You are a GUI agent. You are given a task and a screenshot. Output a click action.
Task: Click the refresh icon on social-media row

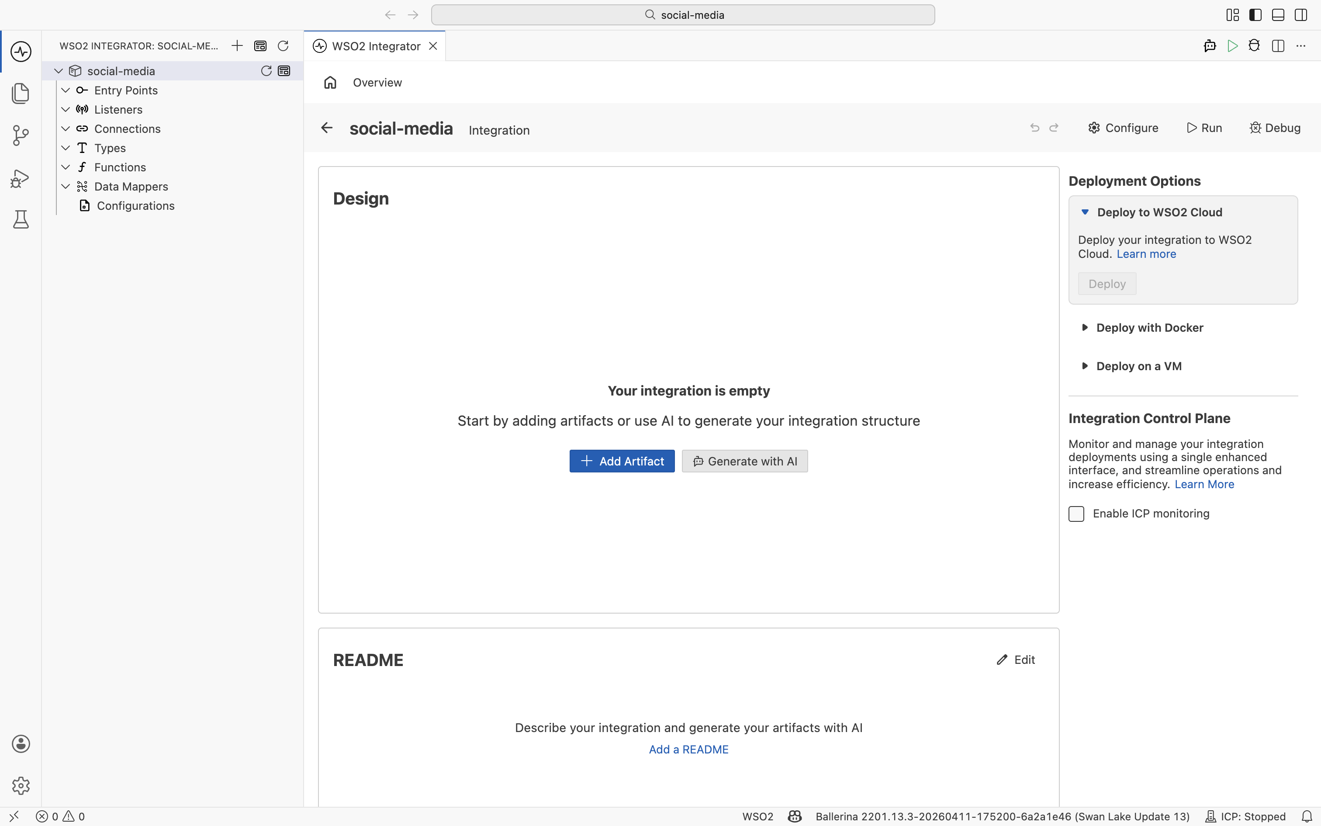(x=266, y=71)
